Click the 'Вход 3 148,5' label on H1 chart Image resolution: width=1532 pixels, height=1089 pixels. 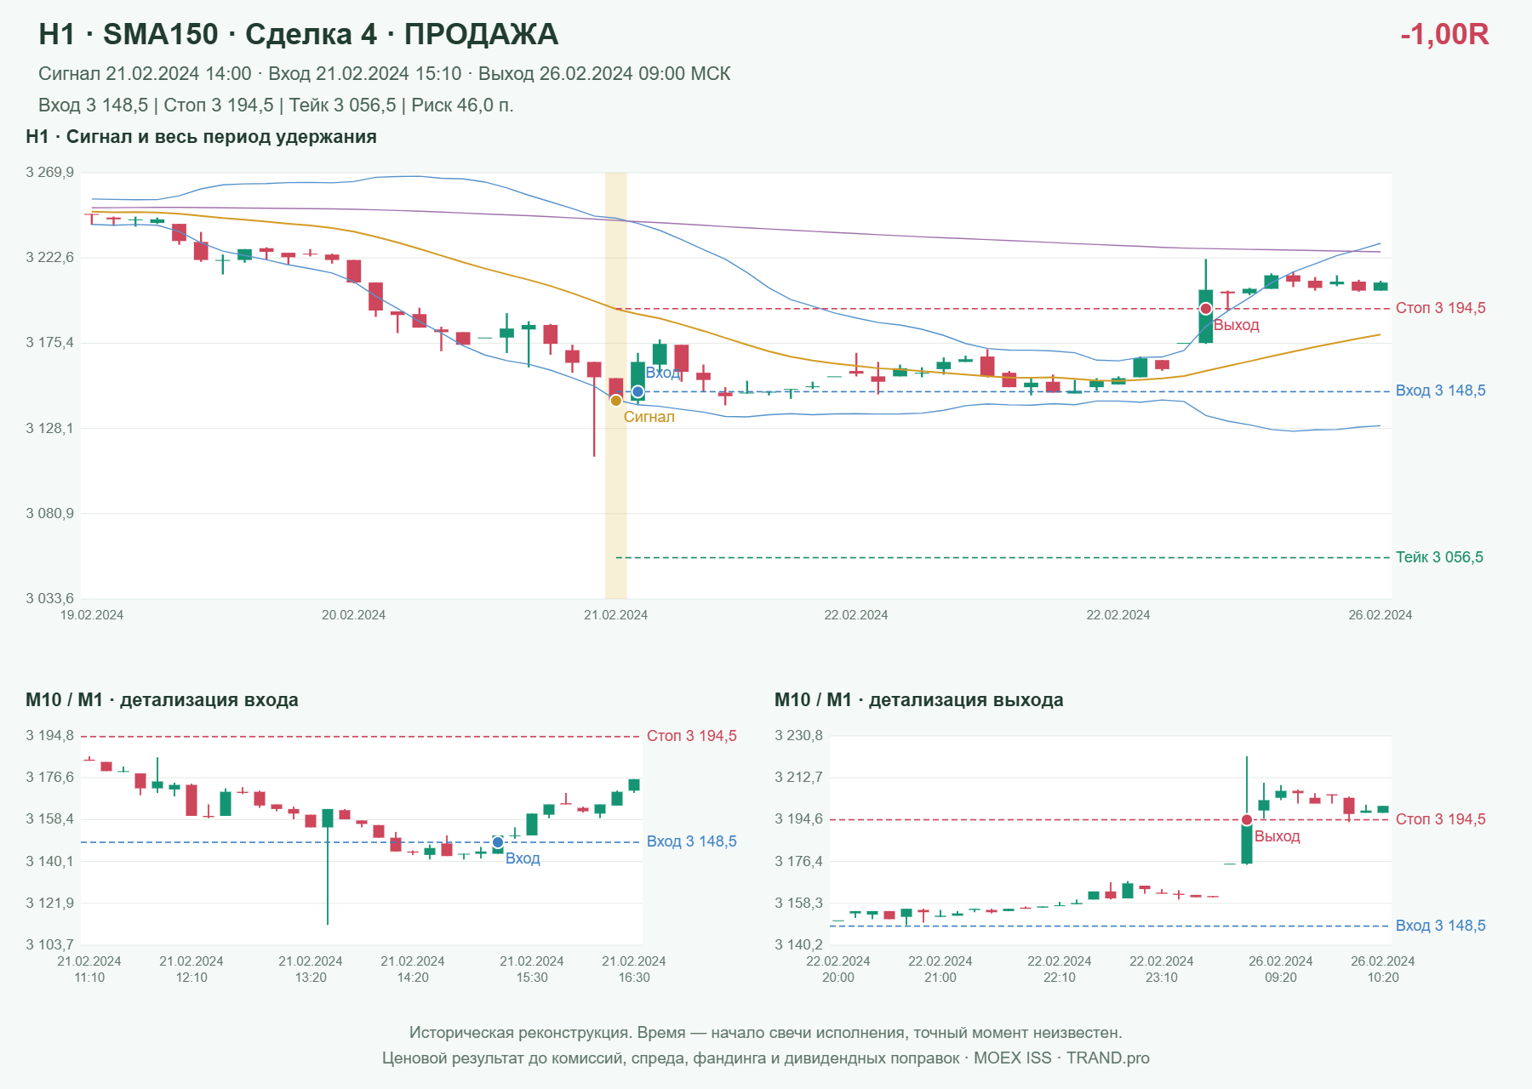(1440, 391)
